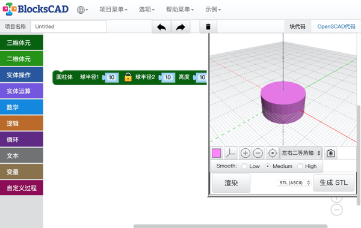Image resolution: width=361 pixels, height=228 pixels.
Task: Open the 变量 block category
Action: 22,172
